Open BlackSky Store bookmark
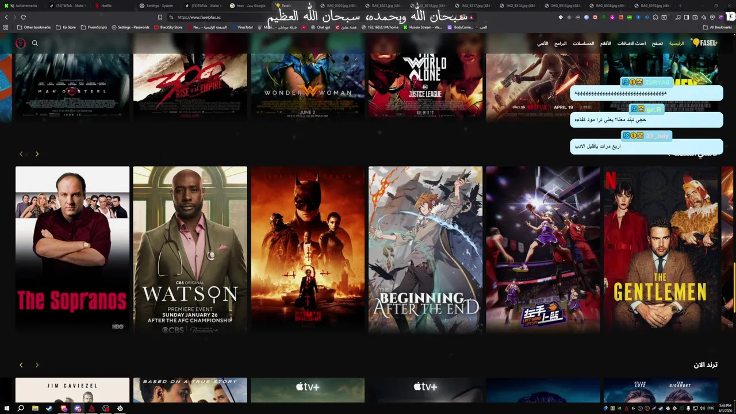Image resolution: width=736 pixels, height=414 pixels. (168, 27)
